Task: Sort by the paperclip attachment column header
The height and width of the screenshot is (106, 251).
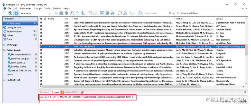Action: (x=45, y=19)
